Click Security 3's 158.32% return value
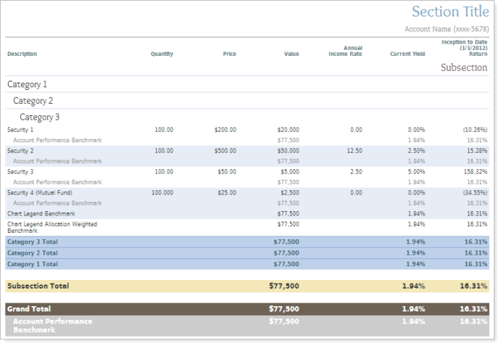The width and height of the screenshot is (501, 346). pyautogui.click(x=475, y=172)
